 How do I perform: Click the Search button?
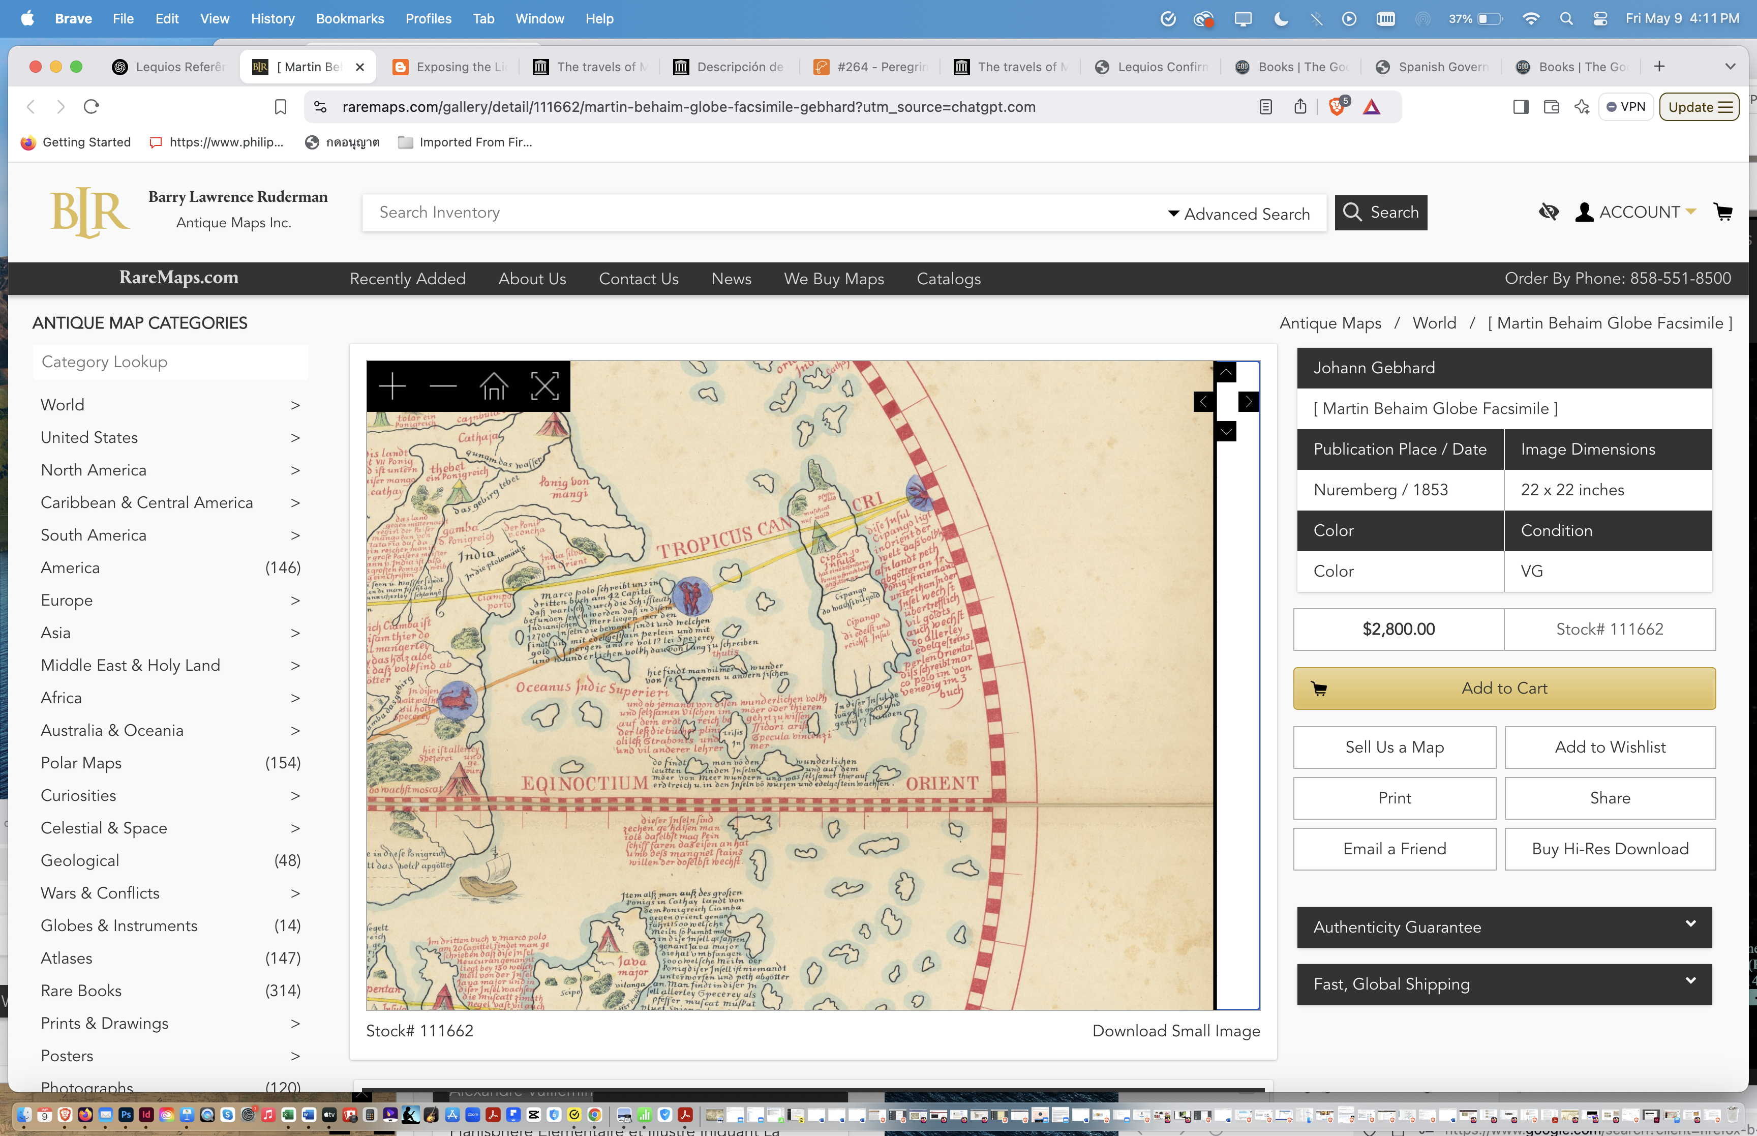click(x=1380, y=213)
